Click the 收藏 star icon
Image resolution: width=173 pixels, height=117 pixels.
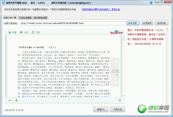pyautogui.click(x=10, y=32)
